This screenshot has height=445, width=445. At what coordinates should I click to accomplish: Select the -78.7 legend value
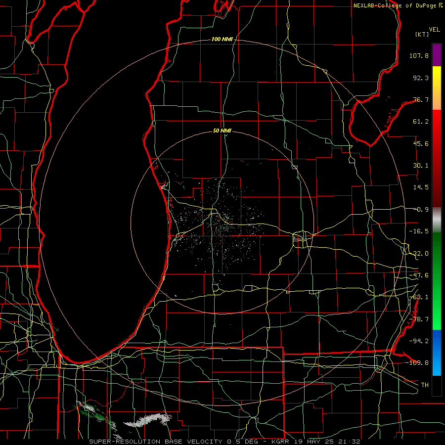(419, 319)
